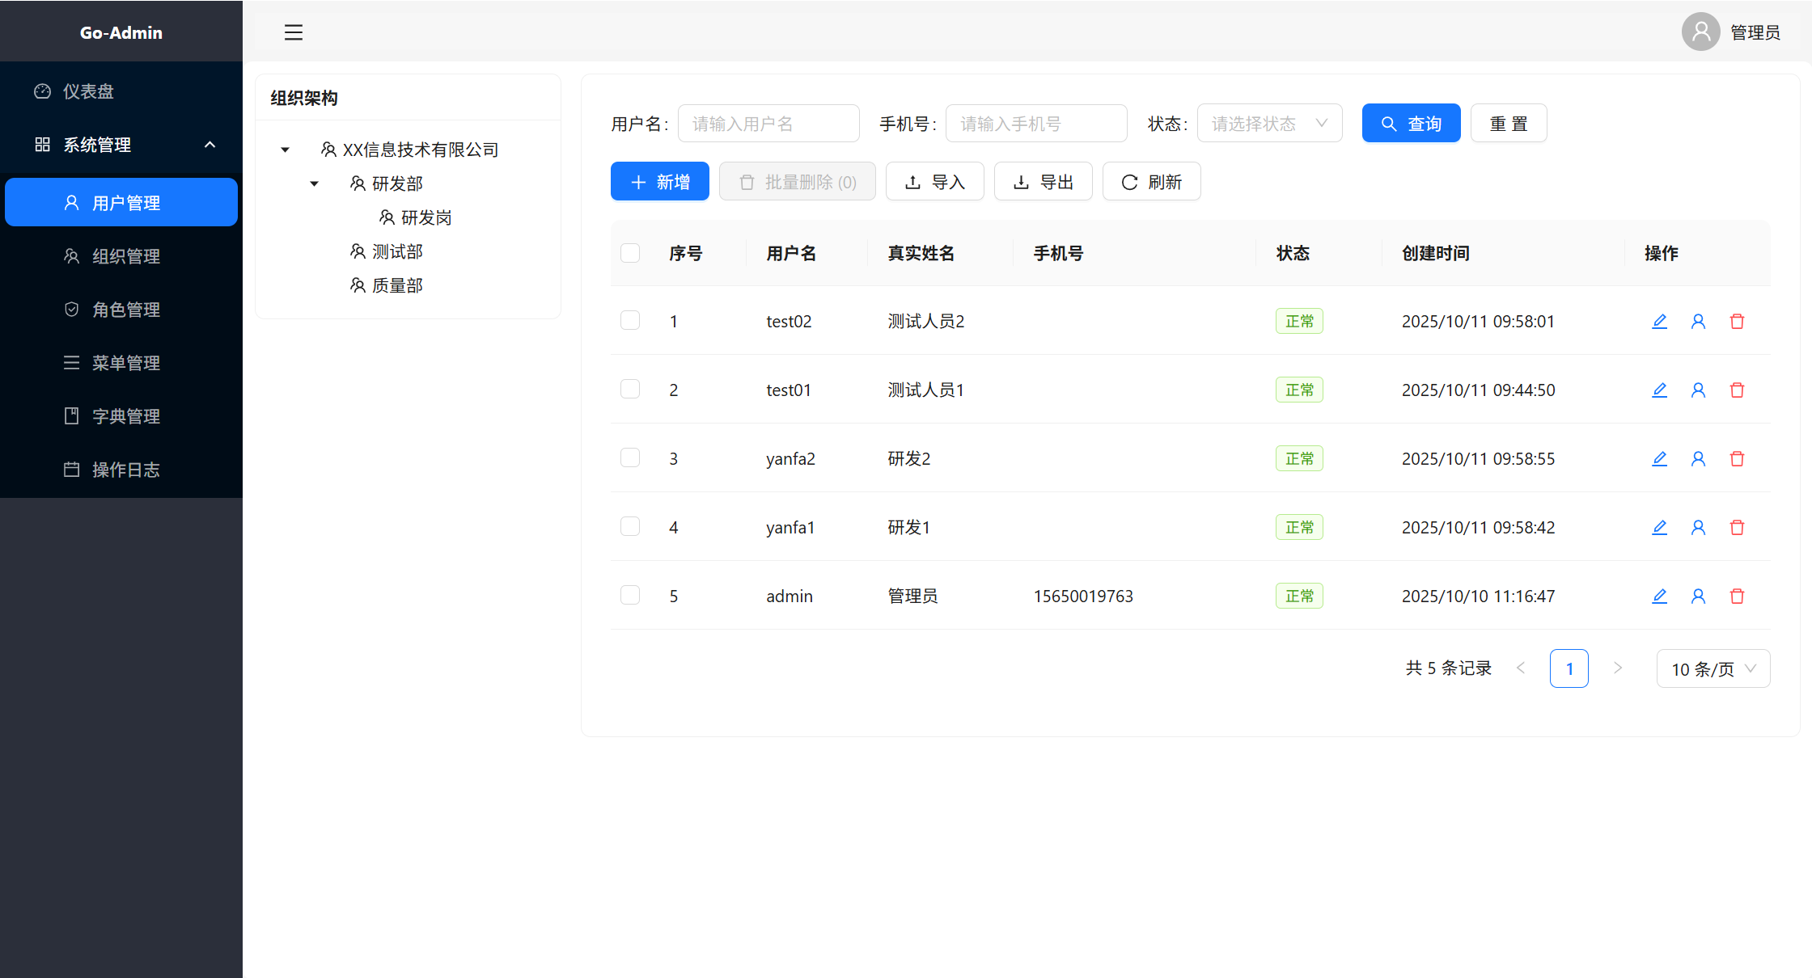Click the 用户名 input field

click(768, 124)
